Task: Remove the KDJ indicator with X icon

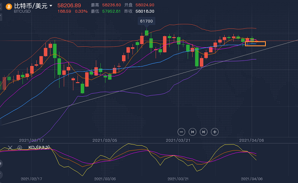Action: pyautogui.click(x=10, y=148)
